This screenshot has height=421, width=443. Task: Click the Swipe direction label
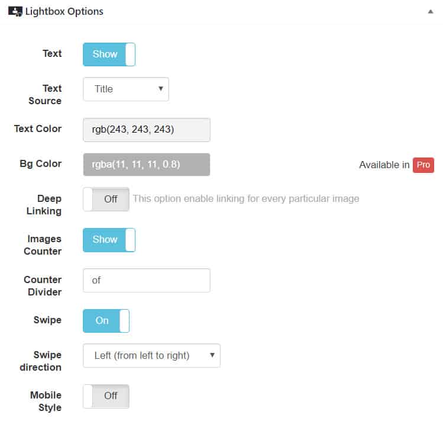[41, 361]
